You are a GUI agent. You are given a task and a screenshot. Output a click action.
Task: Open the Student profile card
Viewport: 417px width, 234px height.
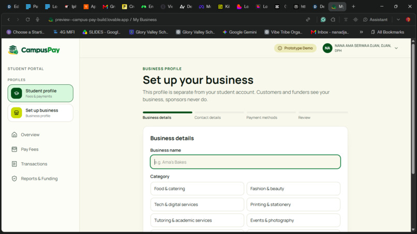click(x=40, y=93)
